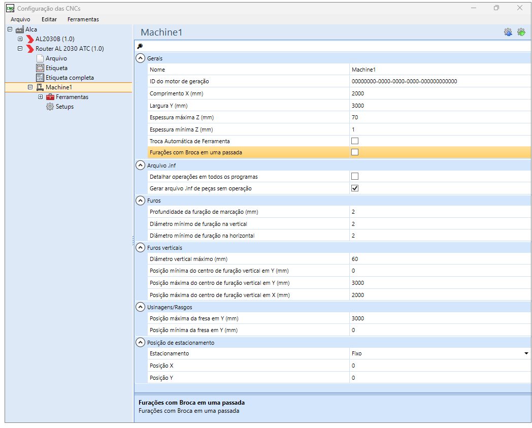The width and height of the screenshot is (532, 428).
Task: Open the Estacionamento dropdown showing Fixo
Action: point(526,353)
